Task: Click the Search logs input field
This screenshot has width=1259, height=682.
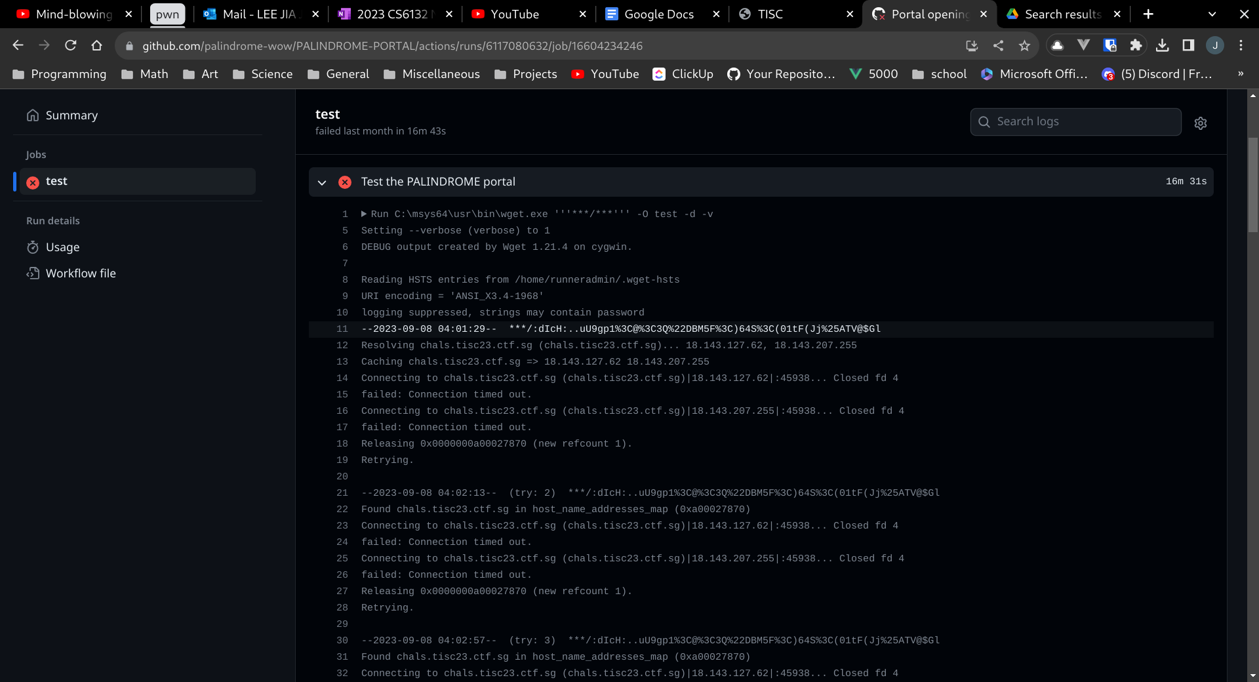Action: coord(1075,122)
